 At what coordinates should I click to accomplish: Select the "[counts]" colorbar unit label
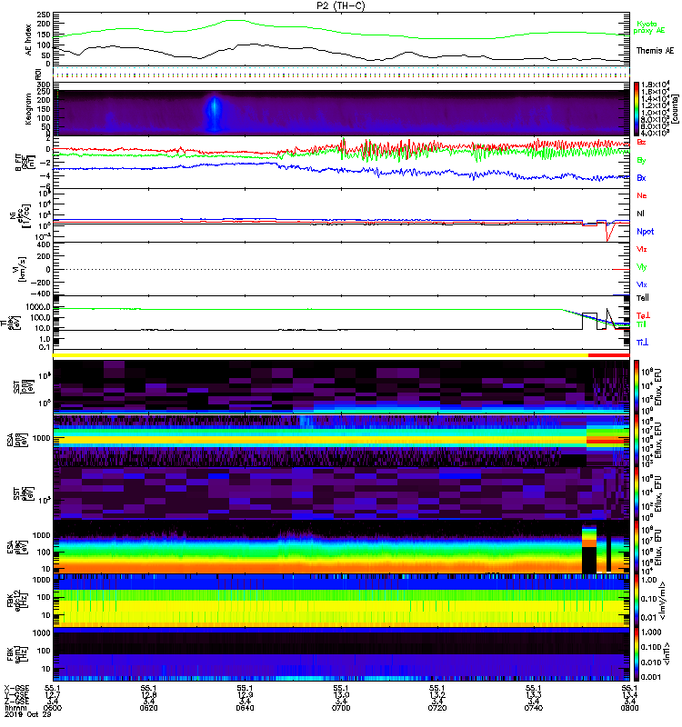pos(675,109)
